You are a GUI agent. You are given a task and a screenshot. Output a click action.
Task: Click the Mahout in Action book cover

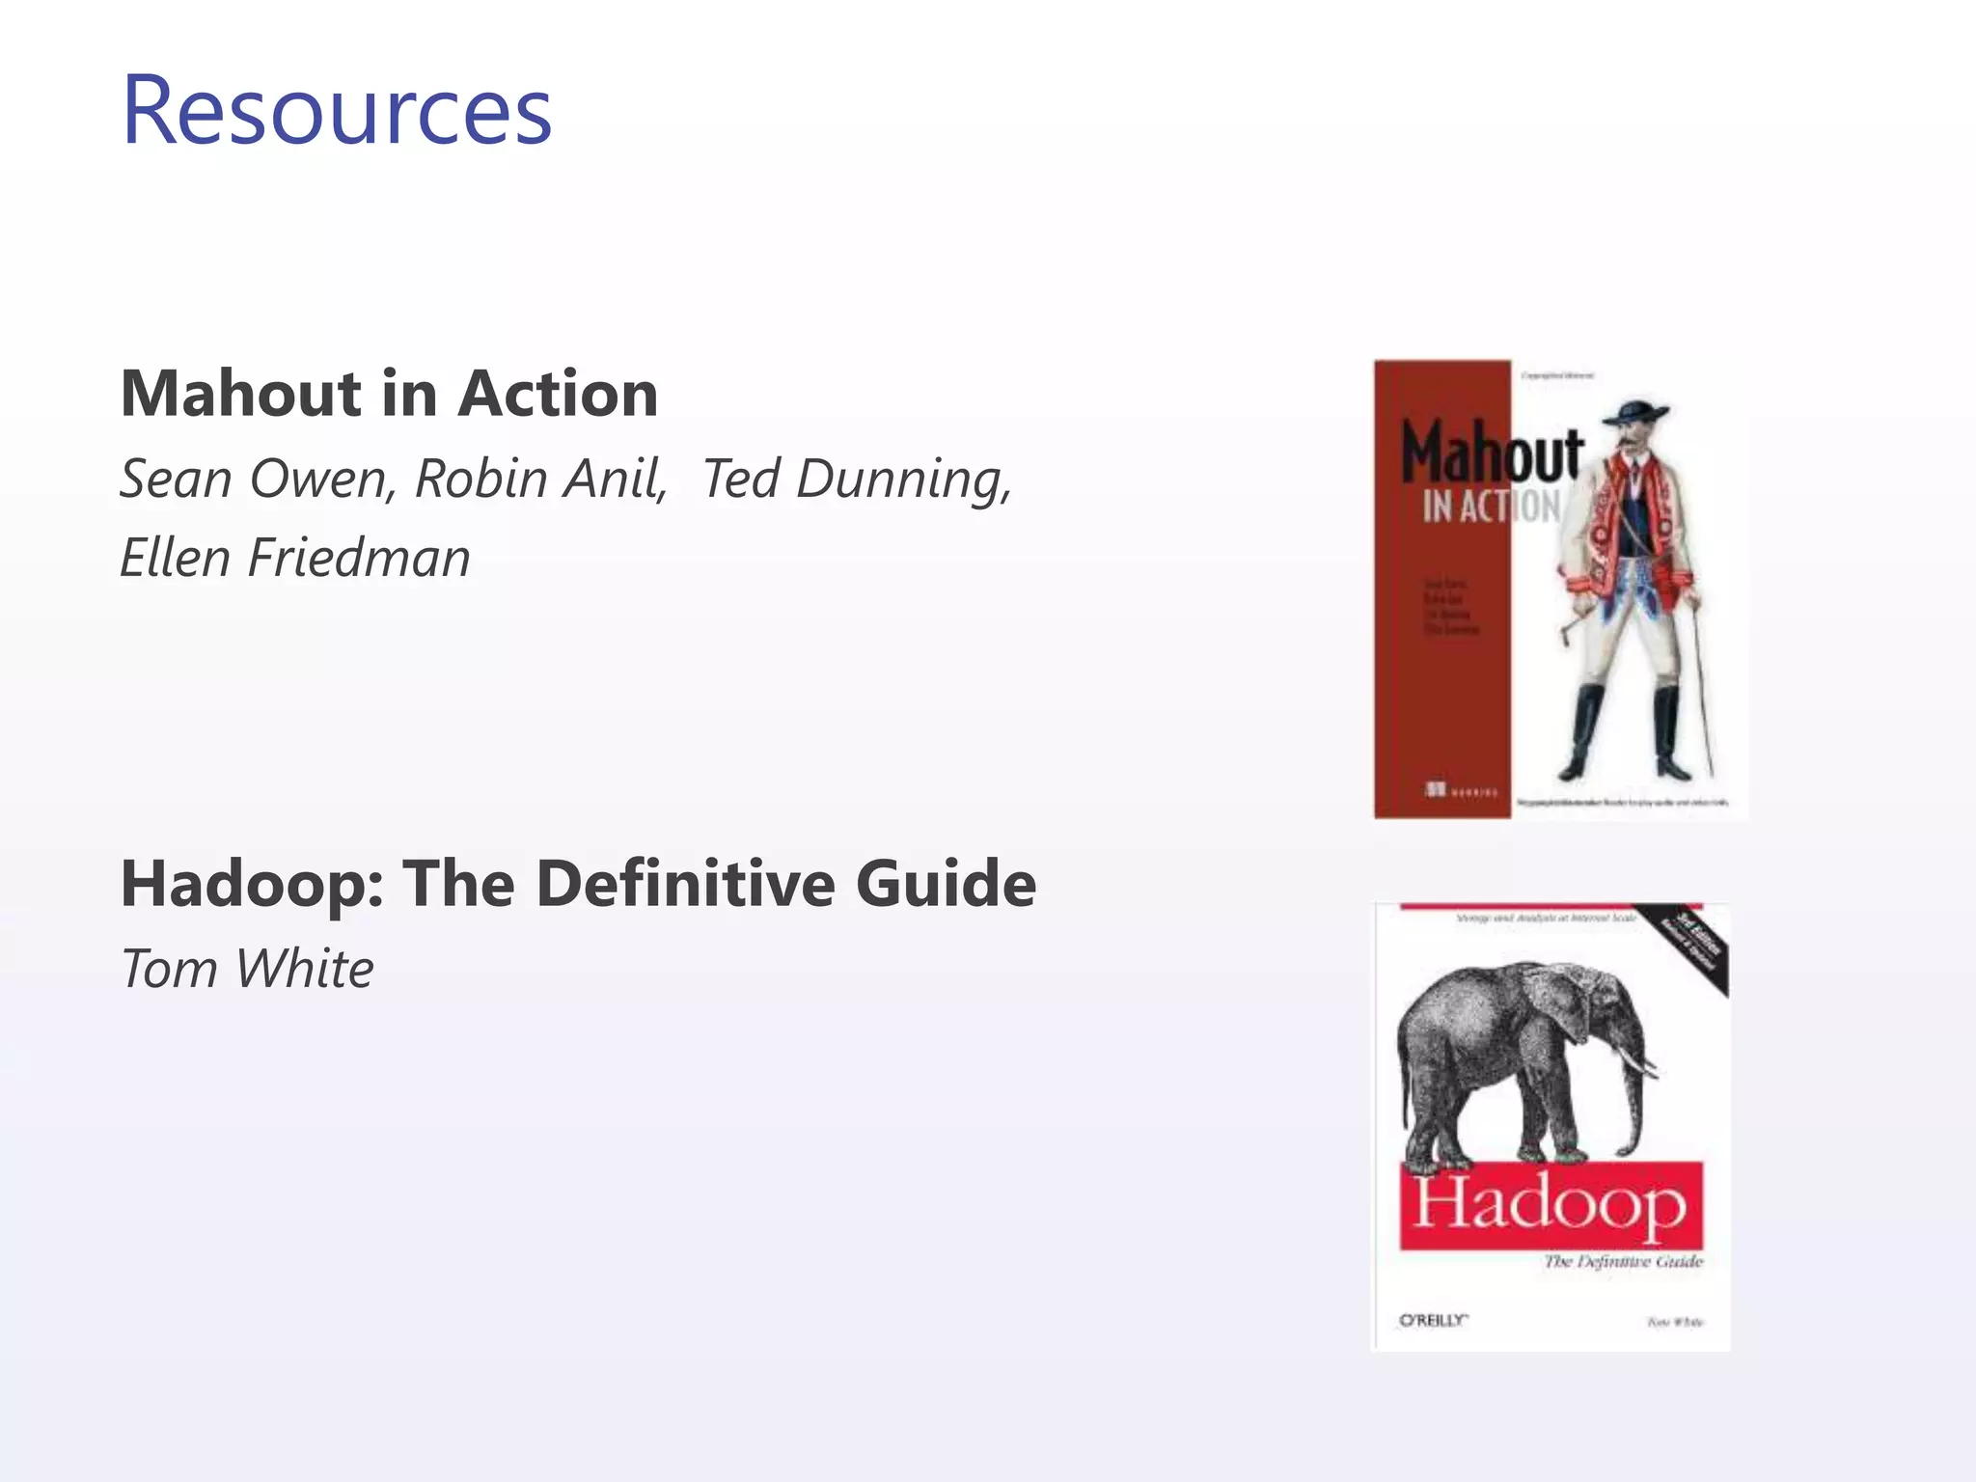1559,589
